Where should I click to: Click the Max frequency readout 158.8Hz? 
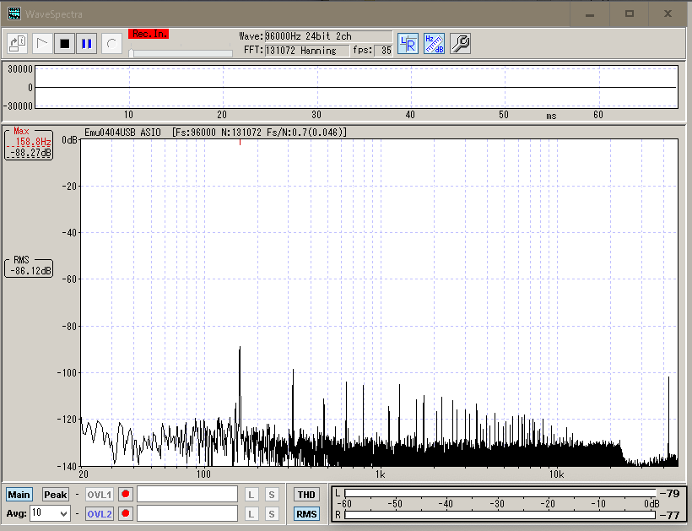pyautogui.click(x=33, y=142)
